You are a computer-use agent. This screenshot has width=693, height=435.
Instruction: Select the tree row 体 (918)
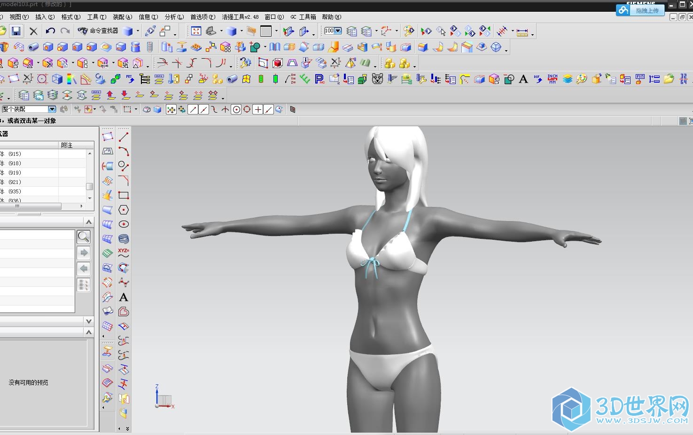click(x=43, y=163)
